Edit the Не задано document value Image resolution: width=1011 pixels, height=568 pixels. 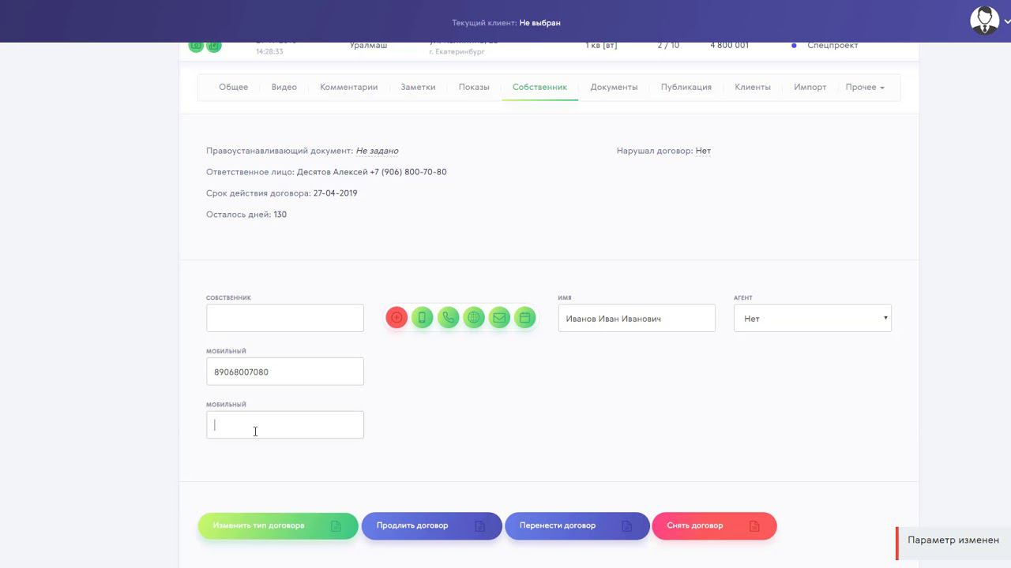[377, 151]
